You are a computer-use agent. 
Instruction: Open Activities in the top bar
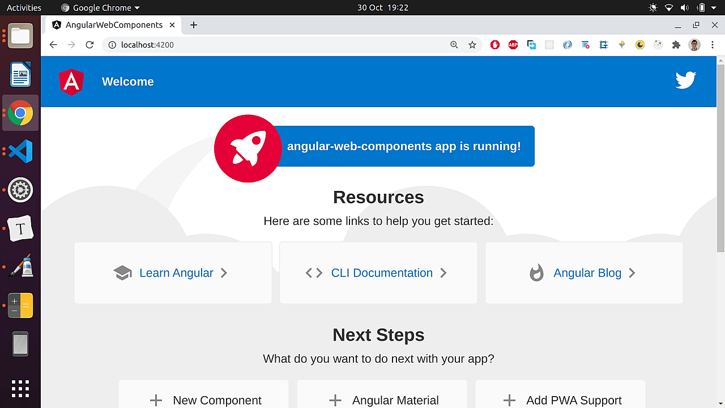pos(23,7)
